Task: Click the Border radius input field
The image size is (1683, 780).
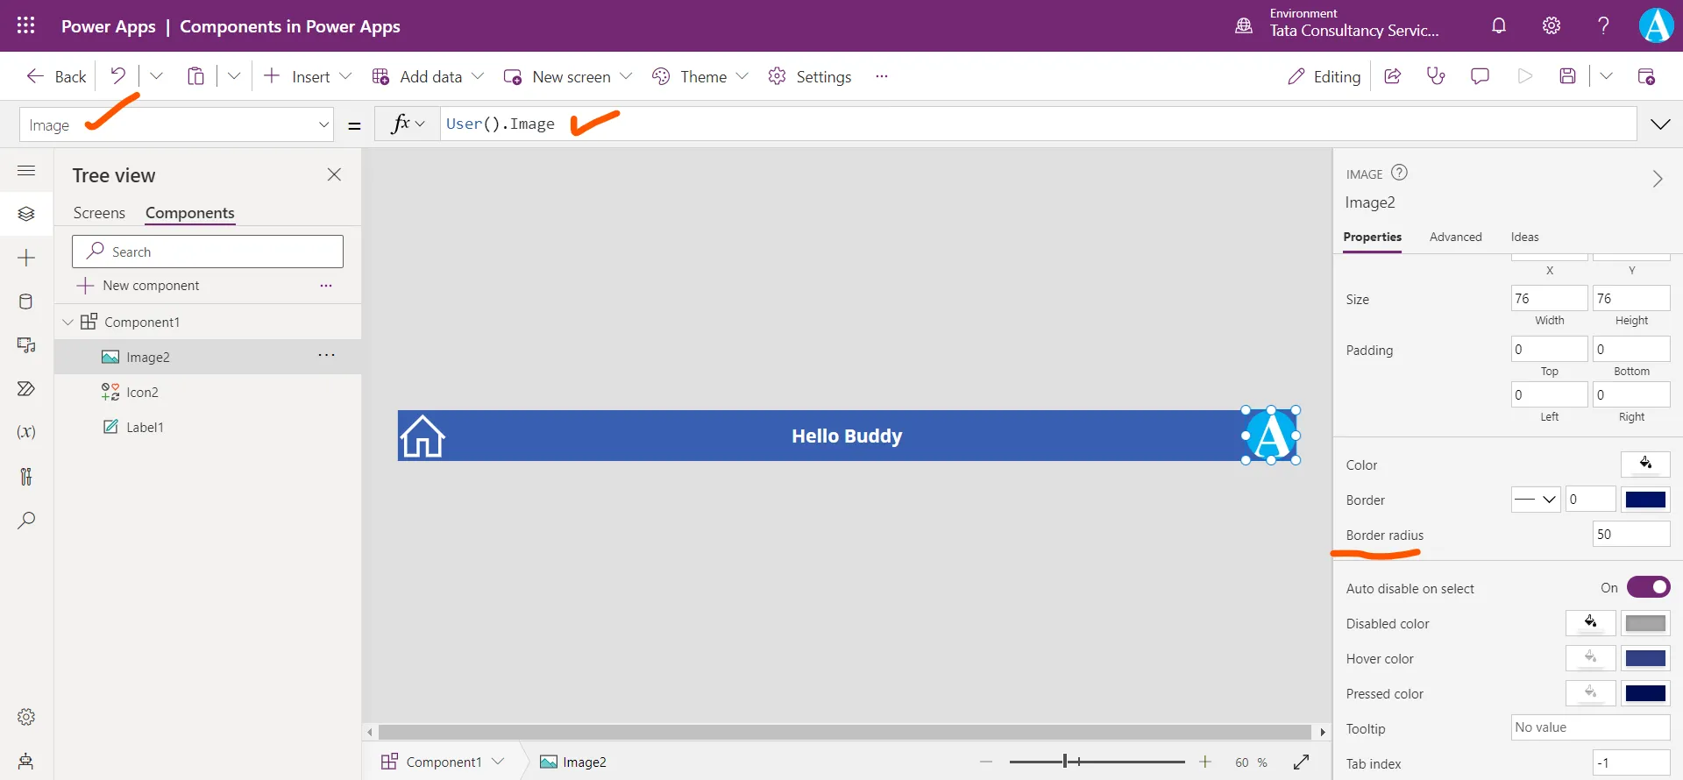Action: [1631, 534]
